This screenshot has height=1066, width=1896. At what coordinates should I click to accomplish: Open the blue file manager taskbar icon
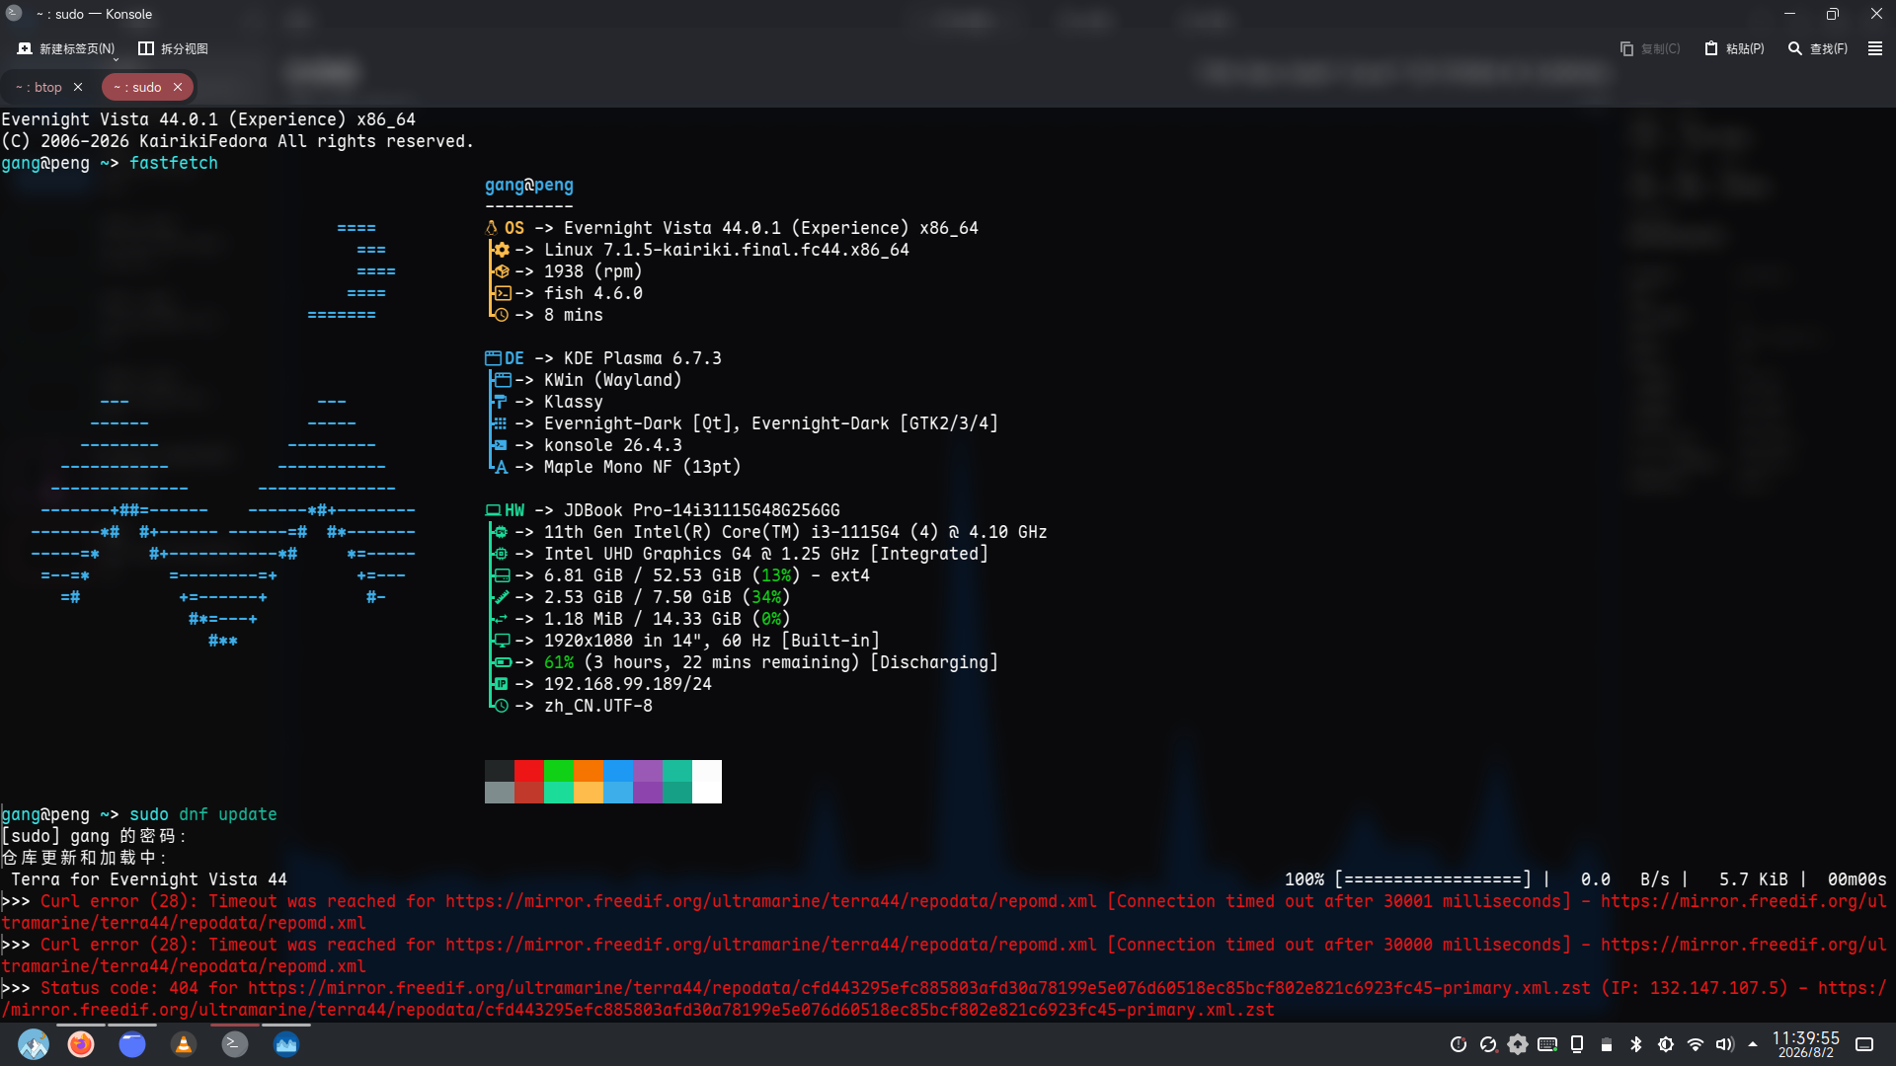[x=132, y=1044]
